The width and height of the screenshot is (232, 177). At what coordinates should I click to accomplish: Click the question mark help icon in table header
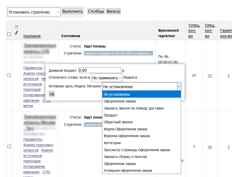tap(17, 27)
